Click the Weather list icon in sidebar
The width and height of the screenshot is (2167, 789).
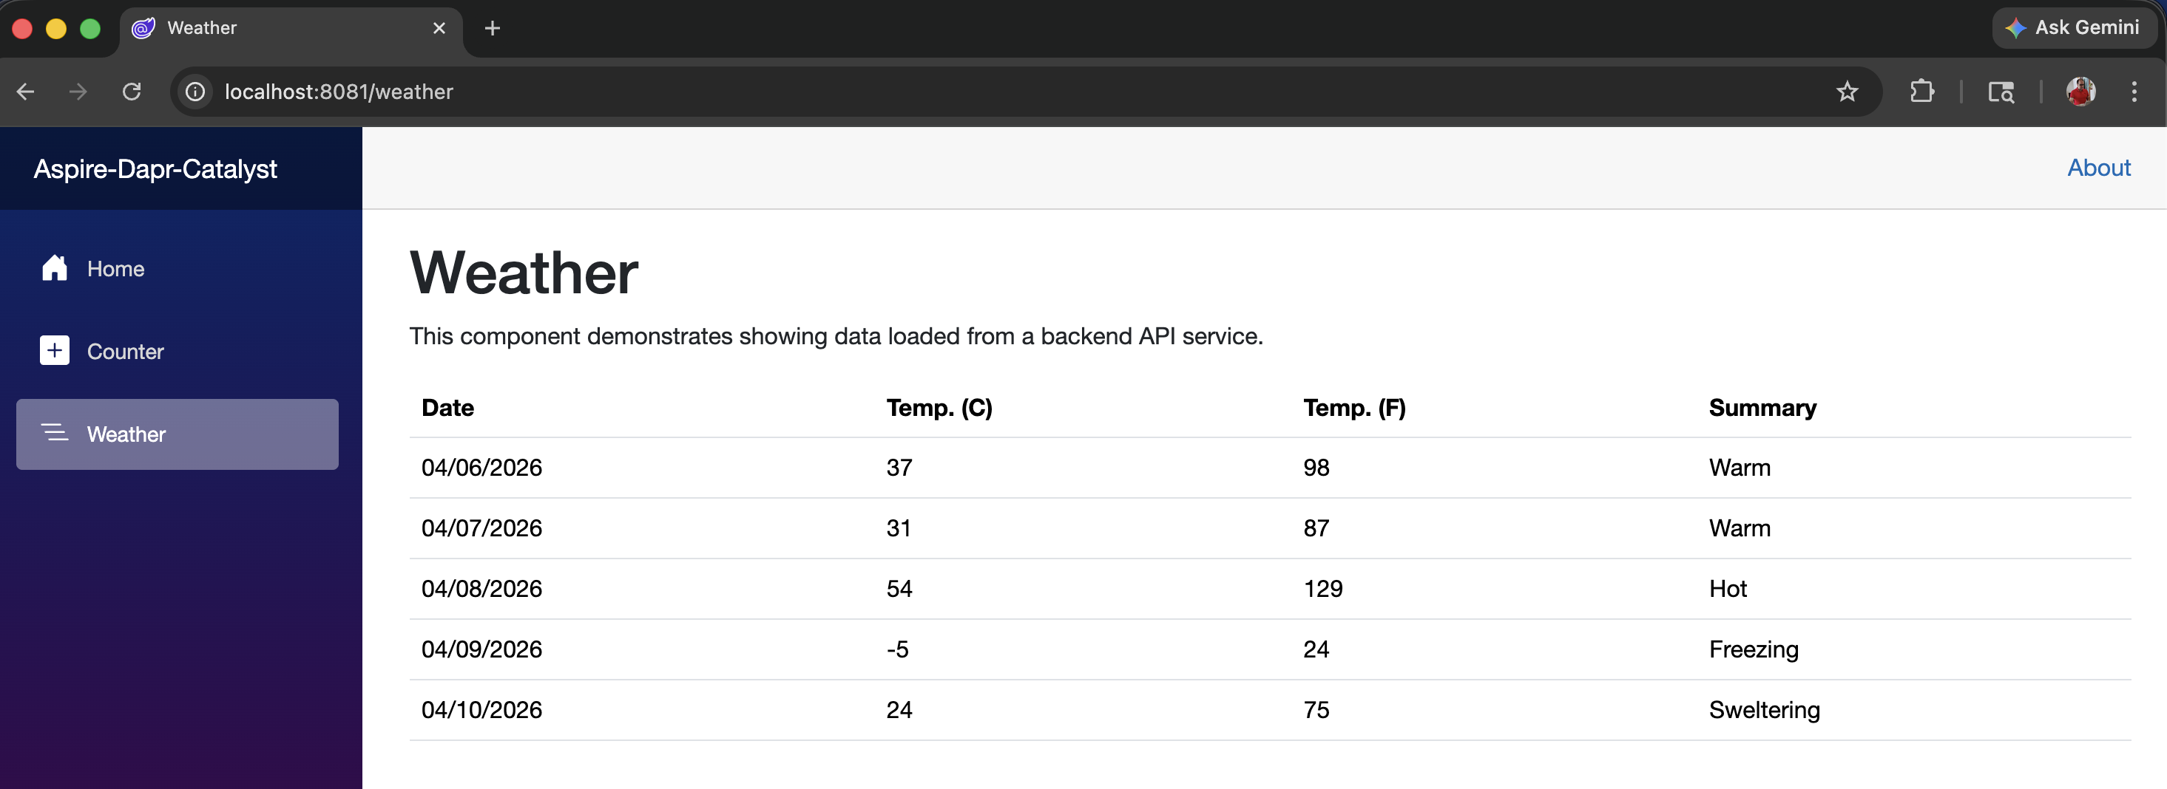click(x=55, y=433)
